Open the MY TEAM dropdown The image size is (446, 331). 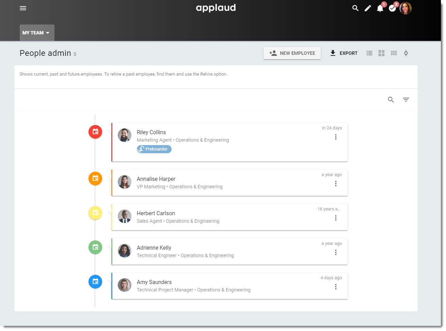point(37,32)
